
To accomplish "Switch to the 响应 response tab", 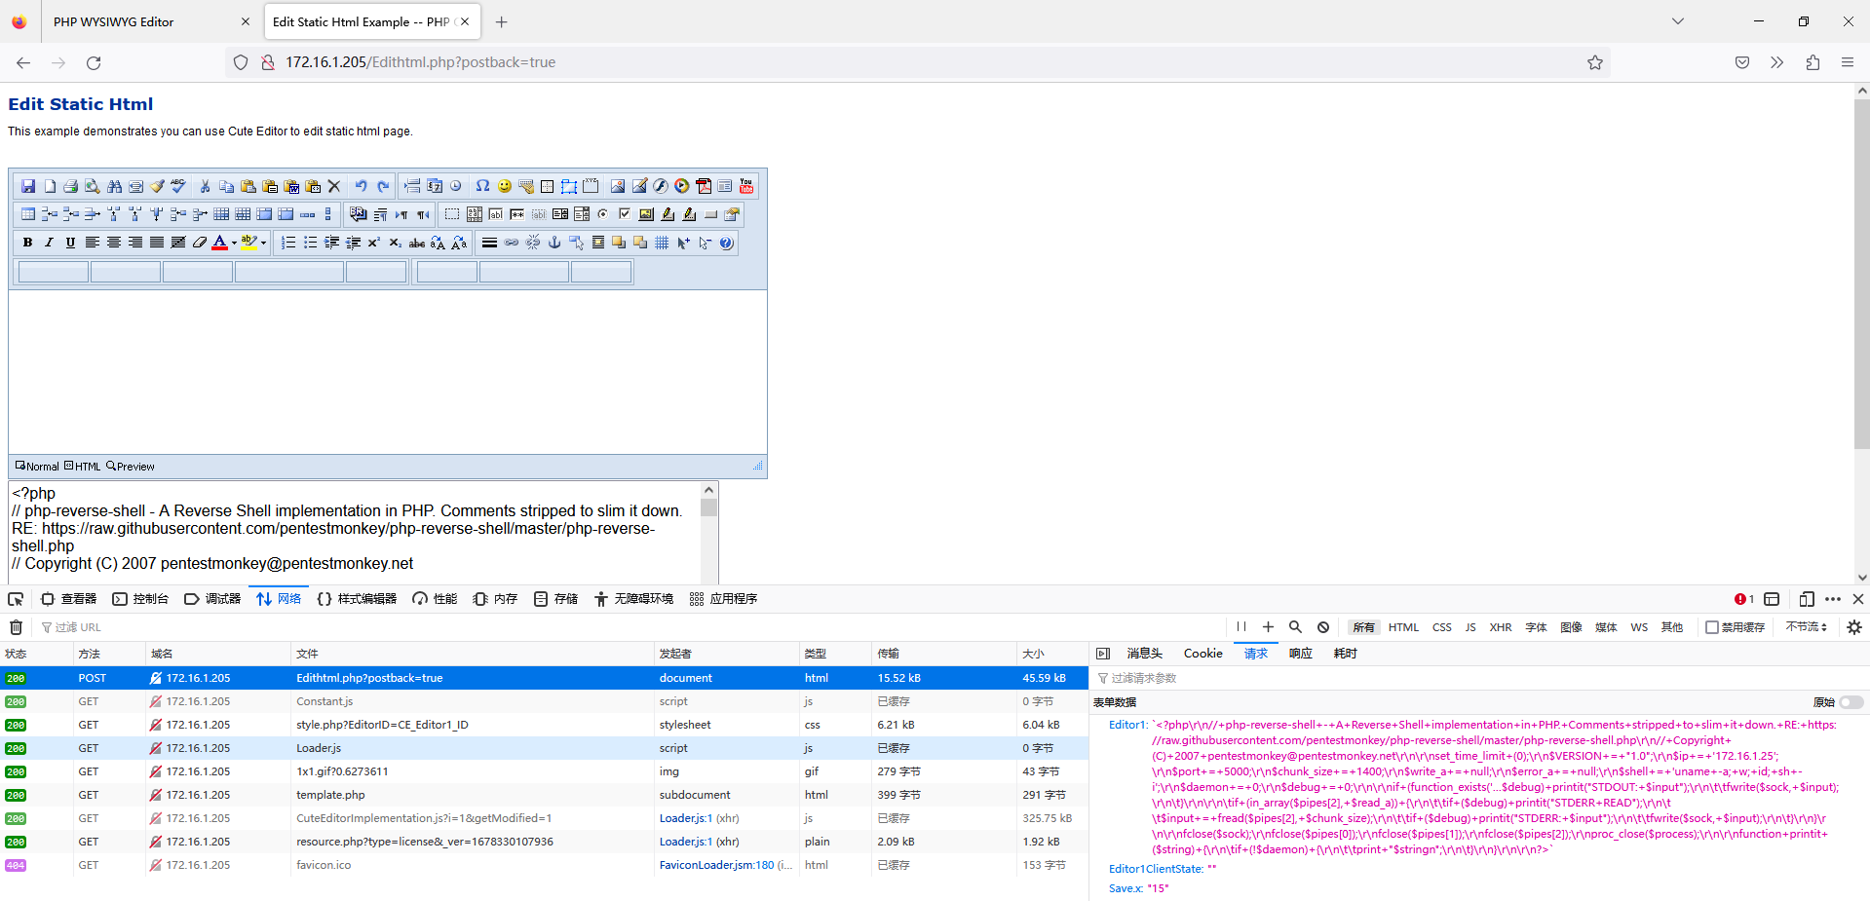I will point(1301,654).
